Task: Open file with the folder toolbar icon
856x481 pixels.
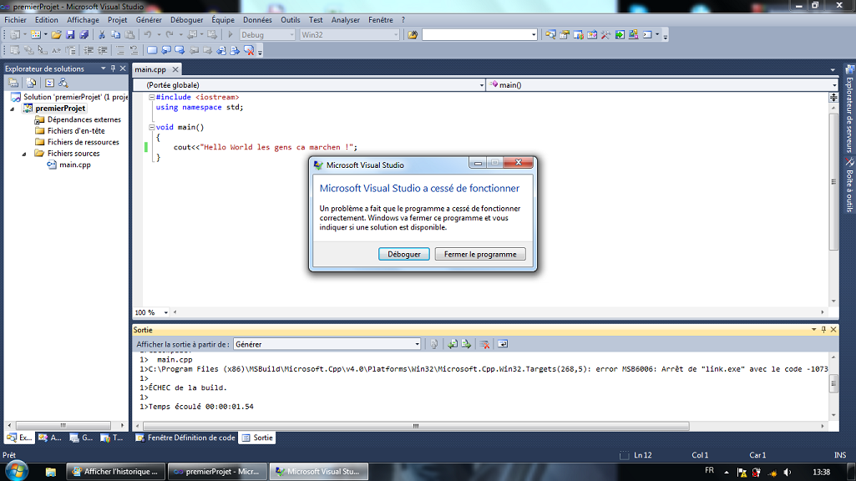Action: pyautogui.click(x=56, y=34)
